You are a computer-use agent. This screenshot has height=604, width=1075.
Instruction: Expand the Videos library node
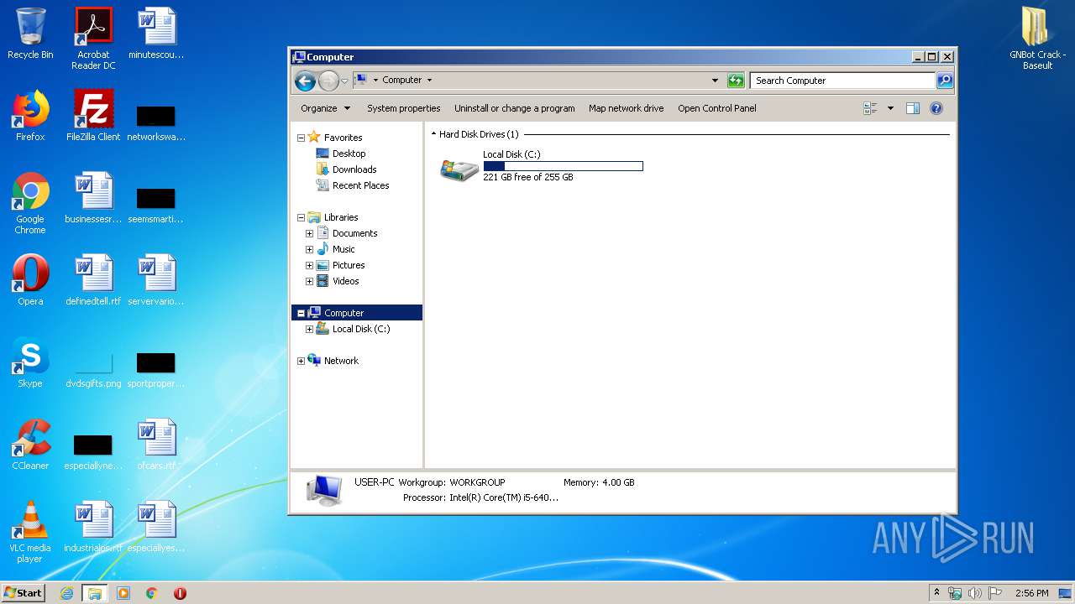coord(309,281)
